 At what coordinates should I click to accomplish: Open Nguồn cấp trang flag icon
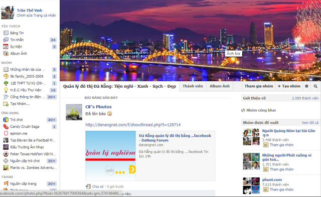click(6, 183)
